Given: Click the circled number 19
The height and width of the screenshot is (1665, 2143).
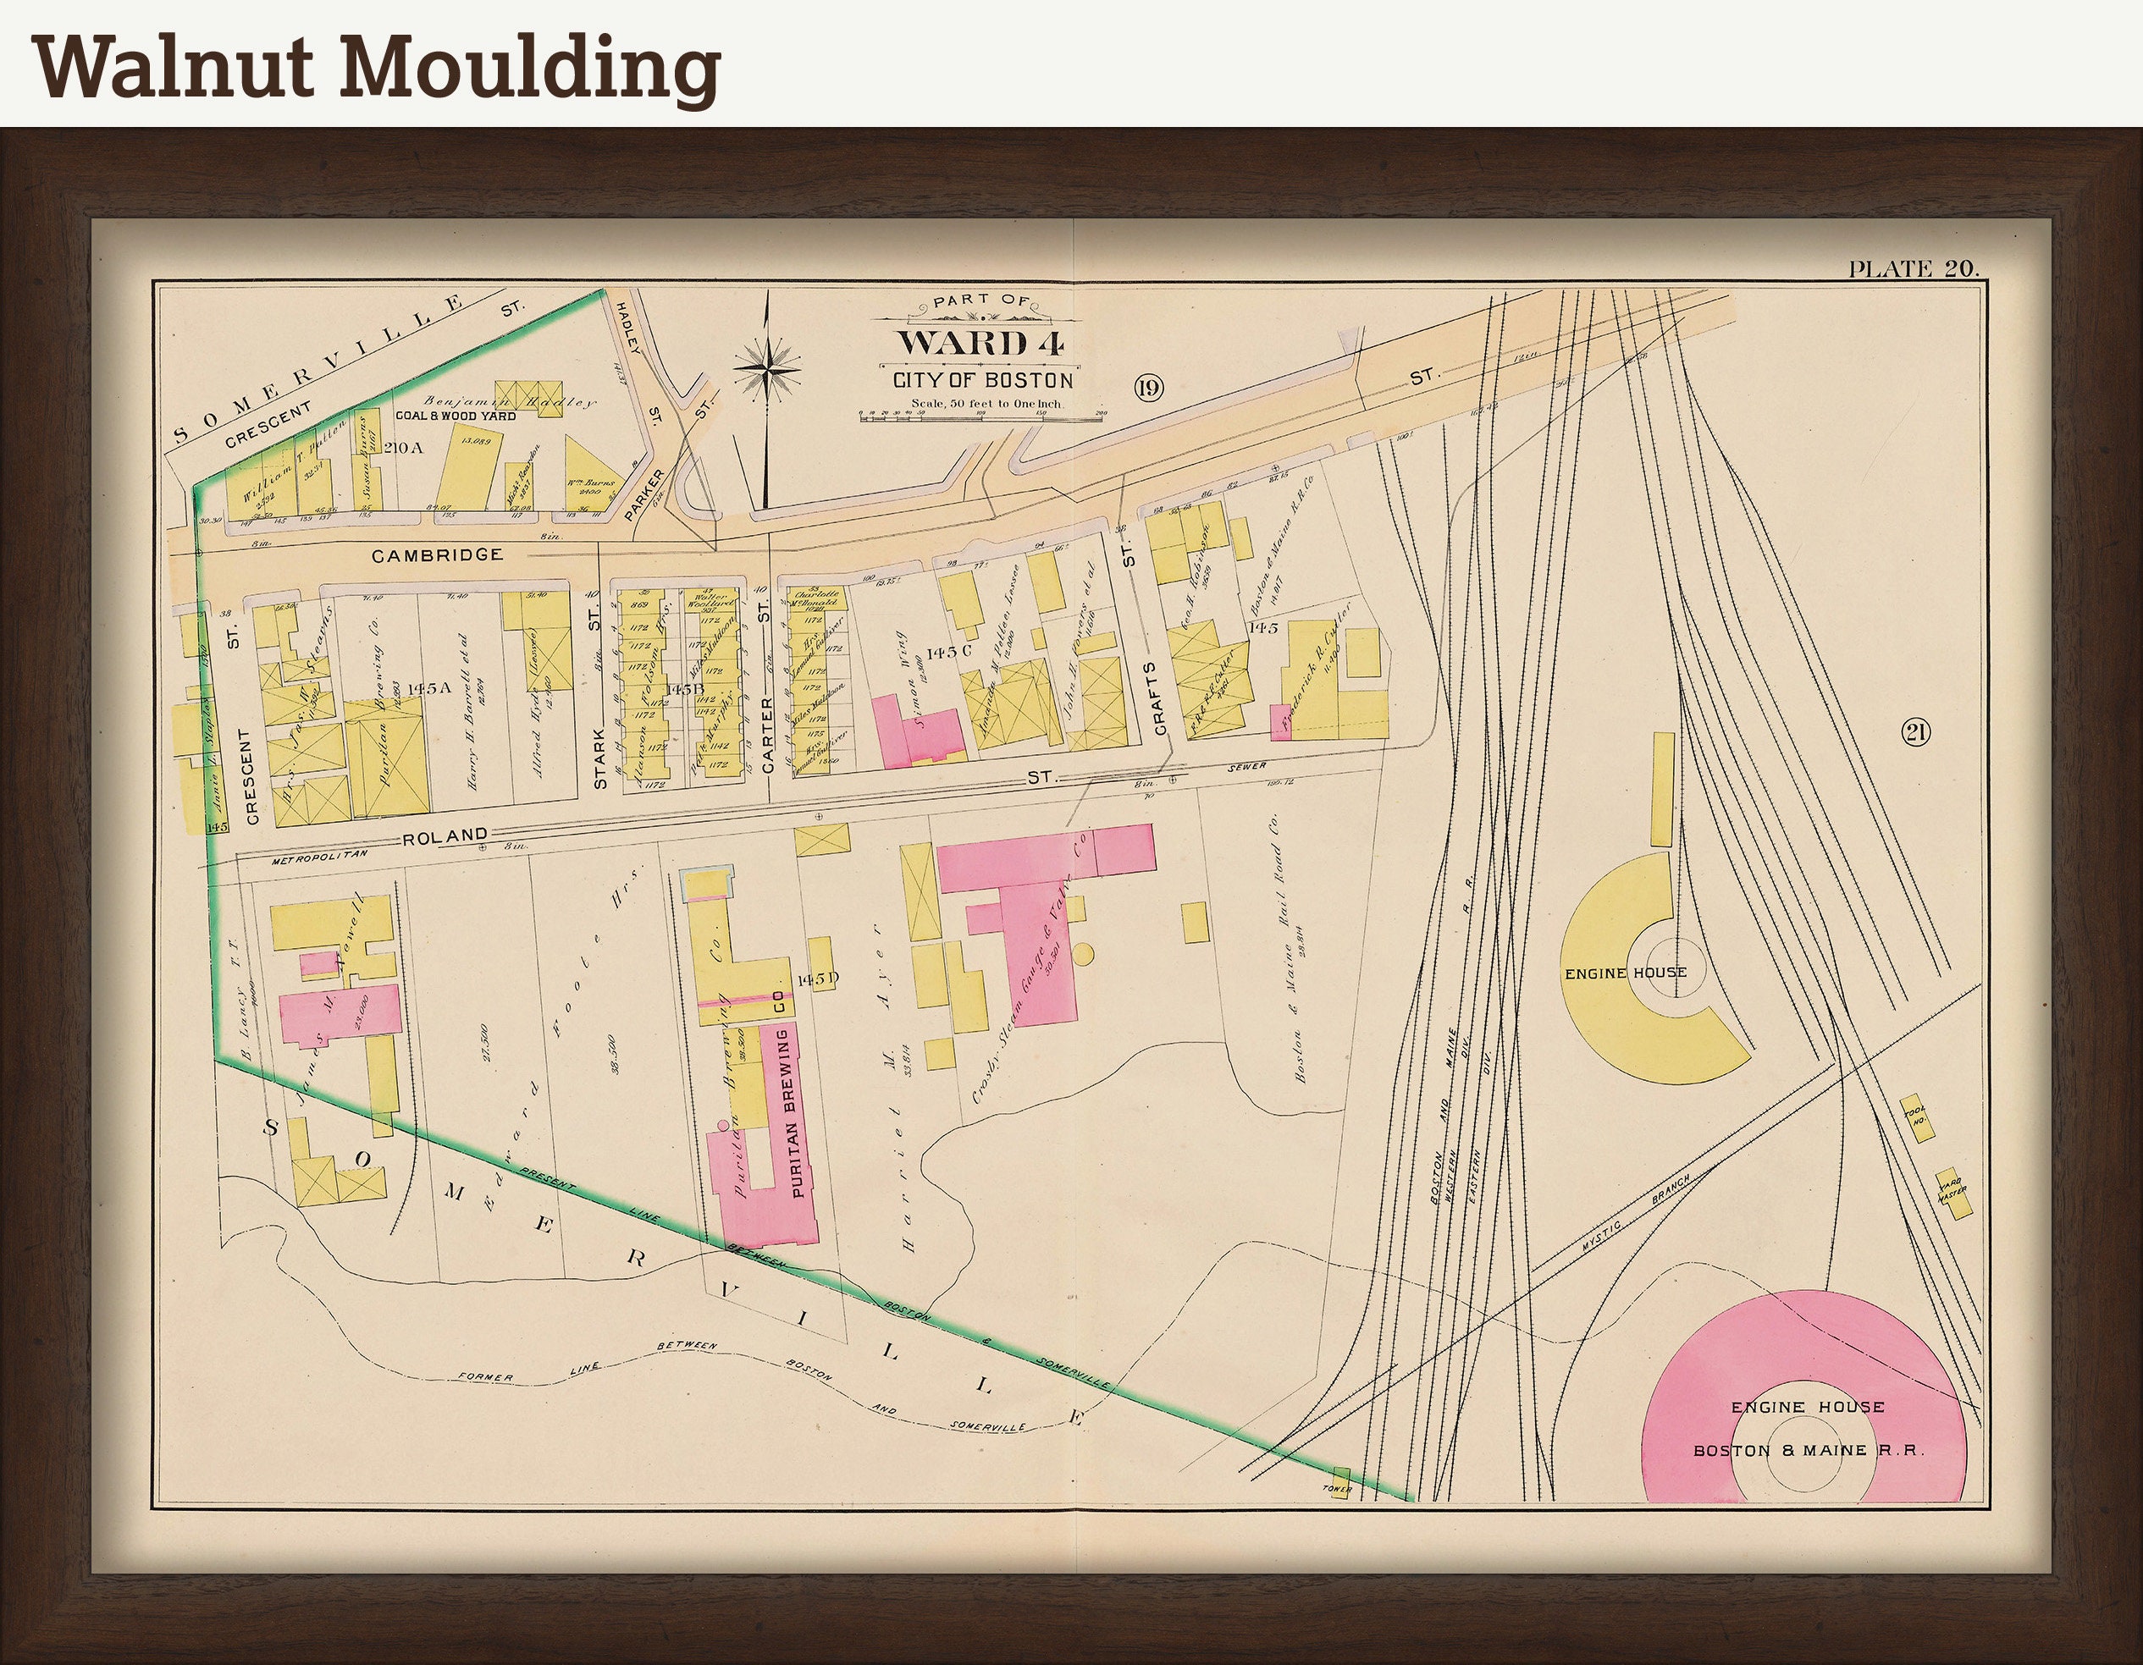Looking at the screenshot, I should tap(1148, 388).
